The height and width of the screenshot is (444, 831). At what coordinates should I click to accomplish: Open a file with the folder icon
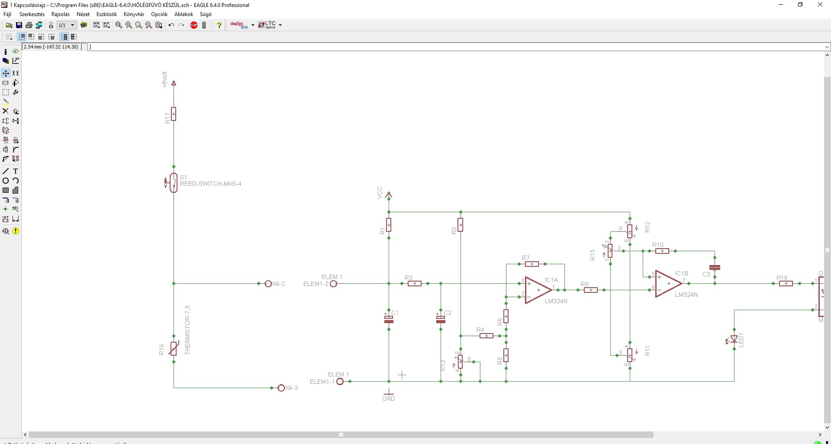pos(9,25)
